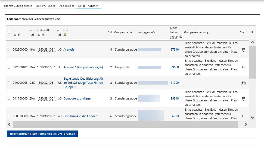264x146 pixels.
Task: Click Studien-ID in Analysis 1 VO row
Action: click(x=46, y=49)
